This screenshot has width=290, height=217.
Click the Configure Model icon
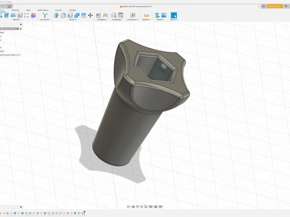pos(114,15)
